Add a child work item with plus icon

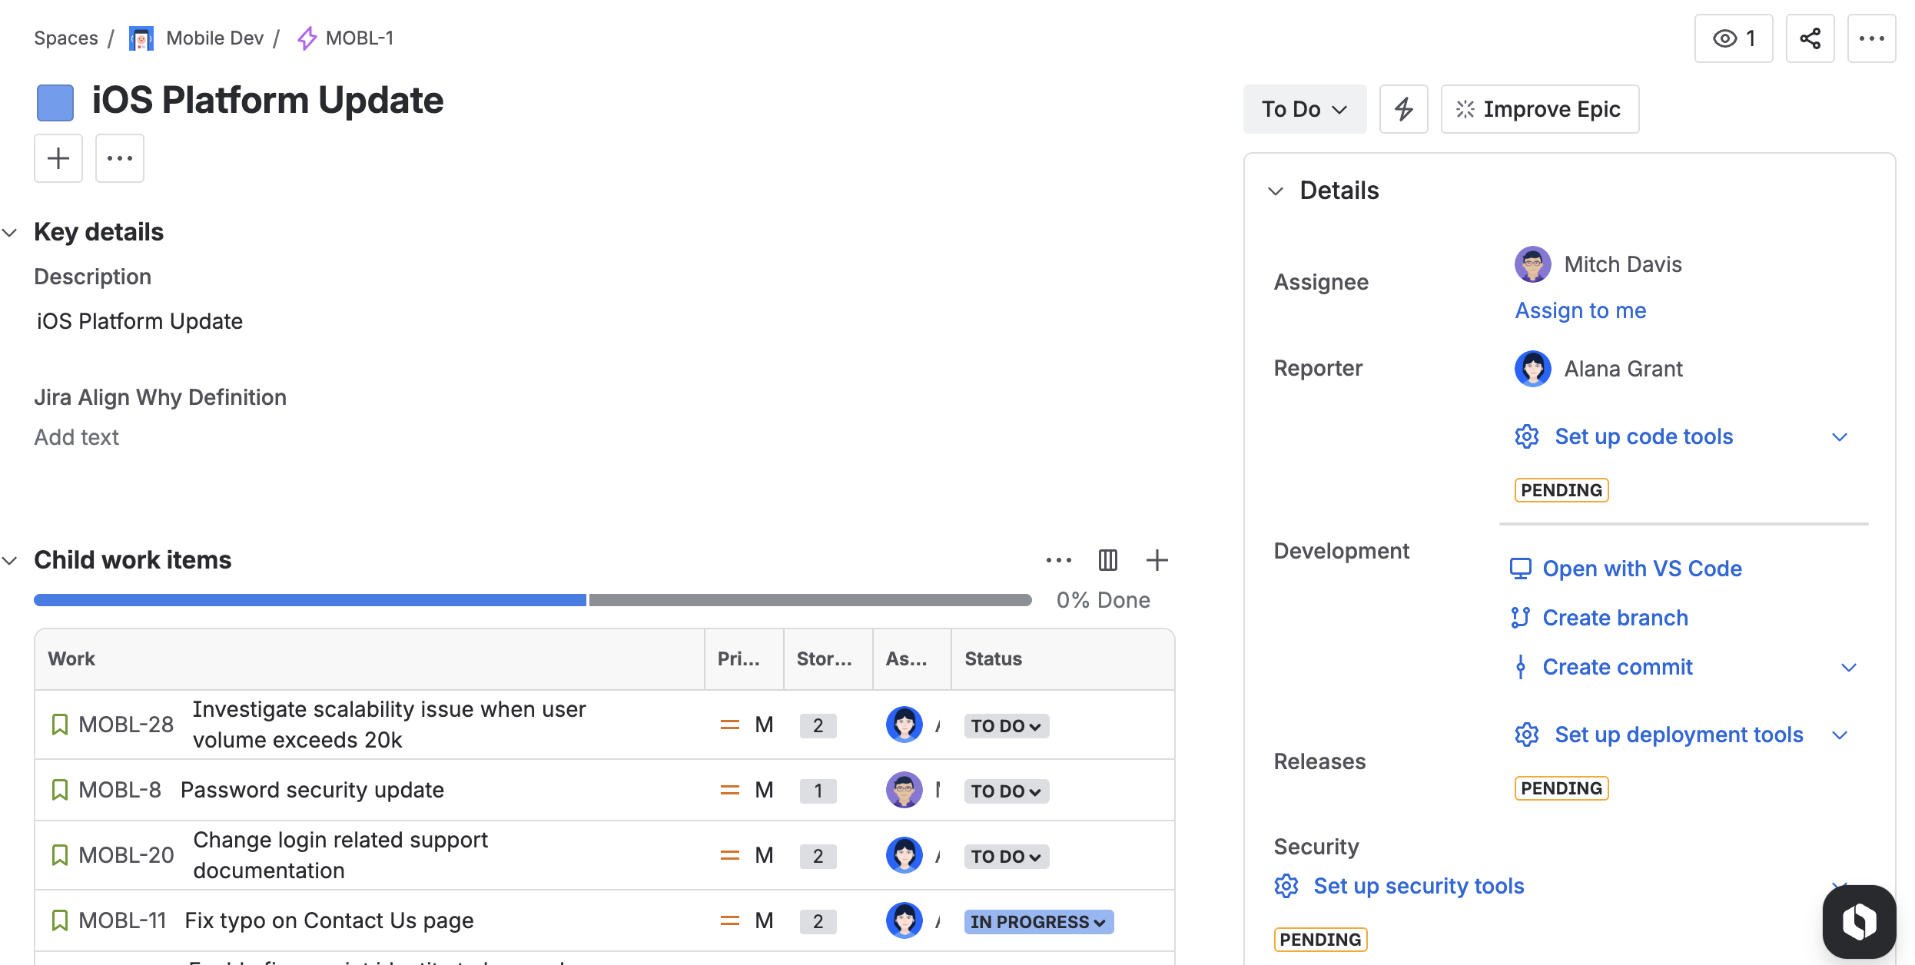click(1157, 560)
